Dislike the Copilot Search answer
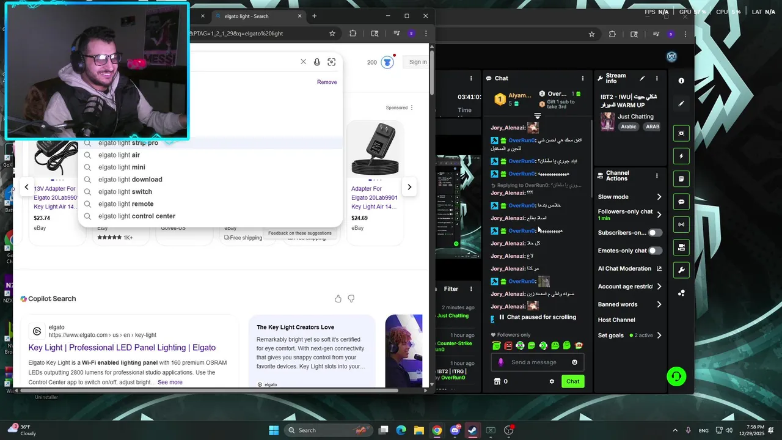This screenshot has width=782, height=440. [351, 299]
